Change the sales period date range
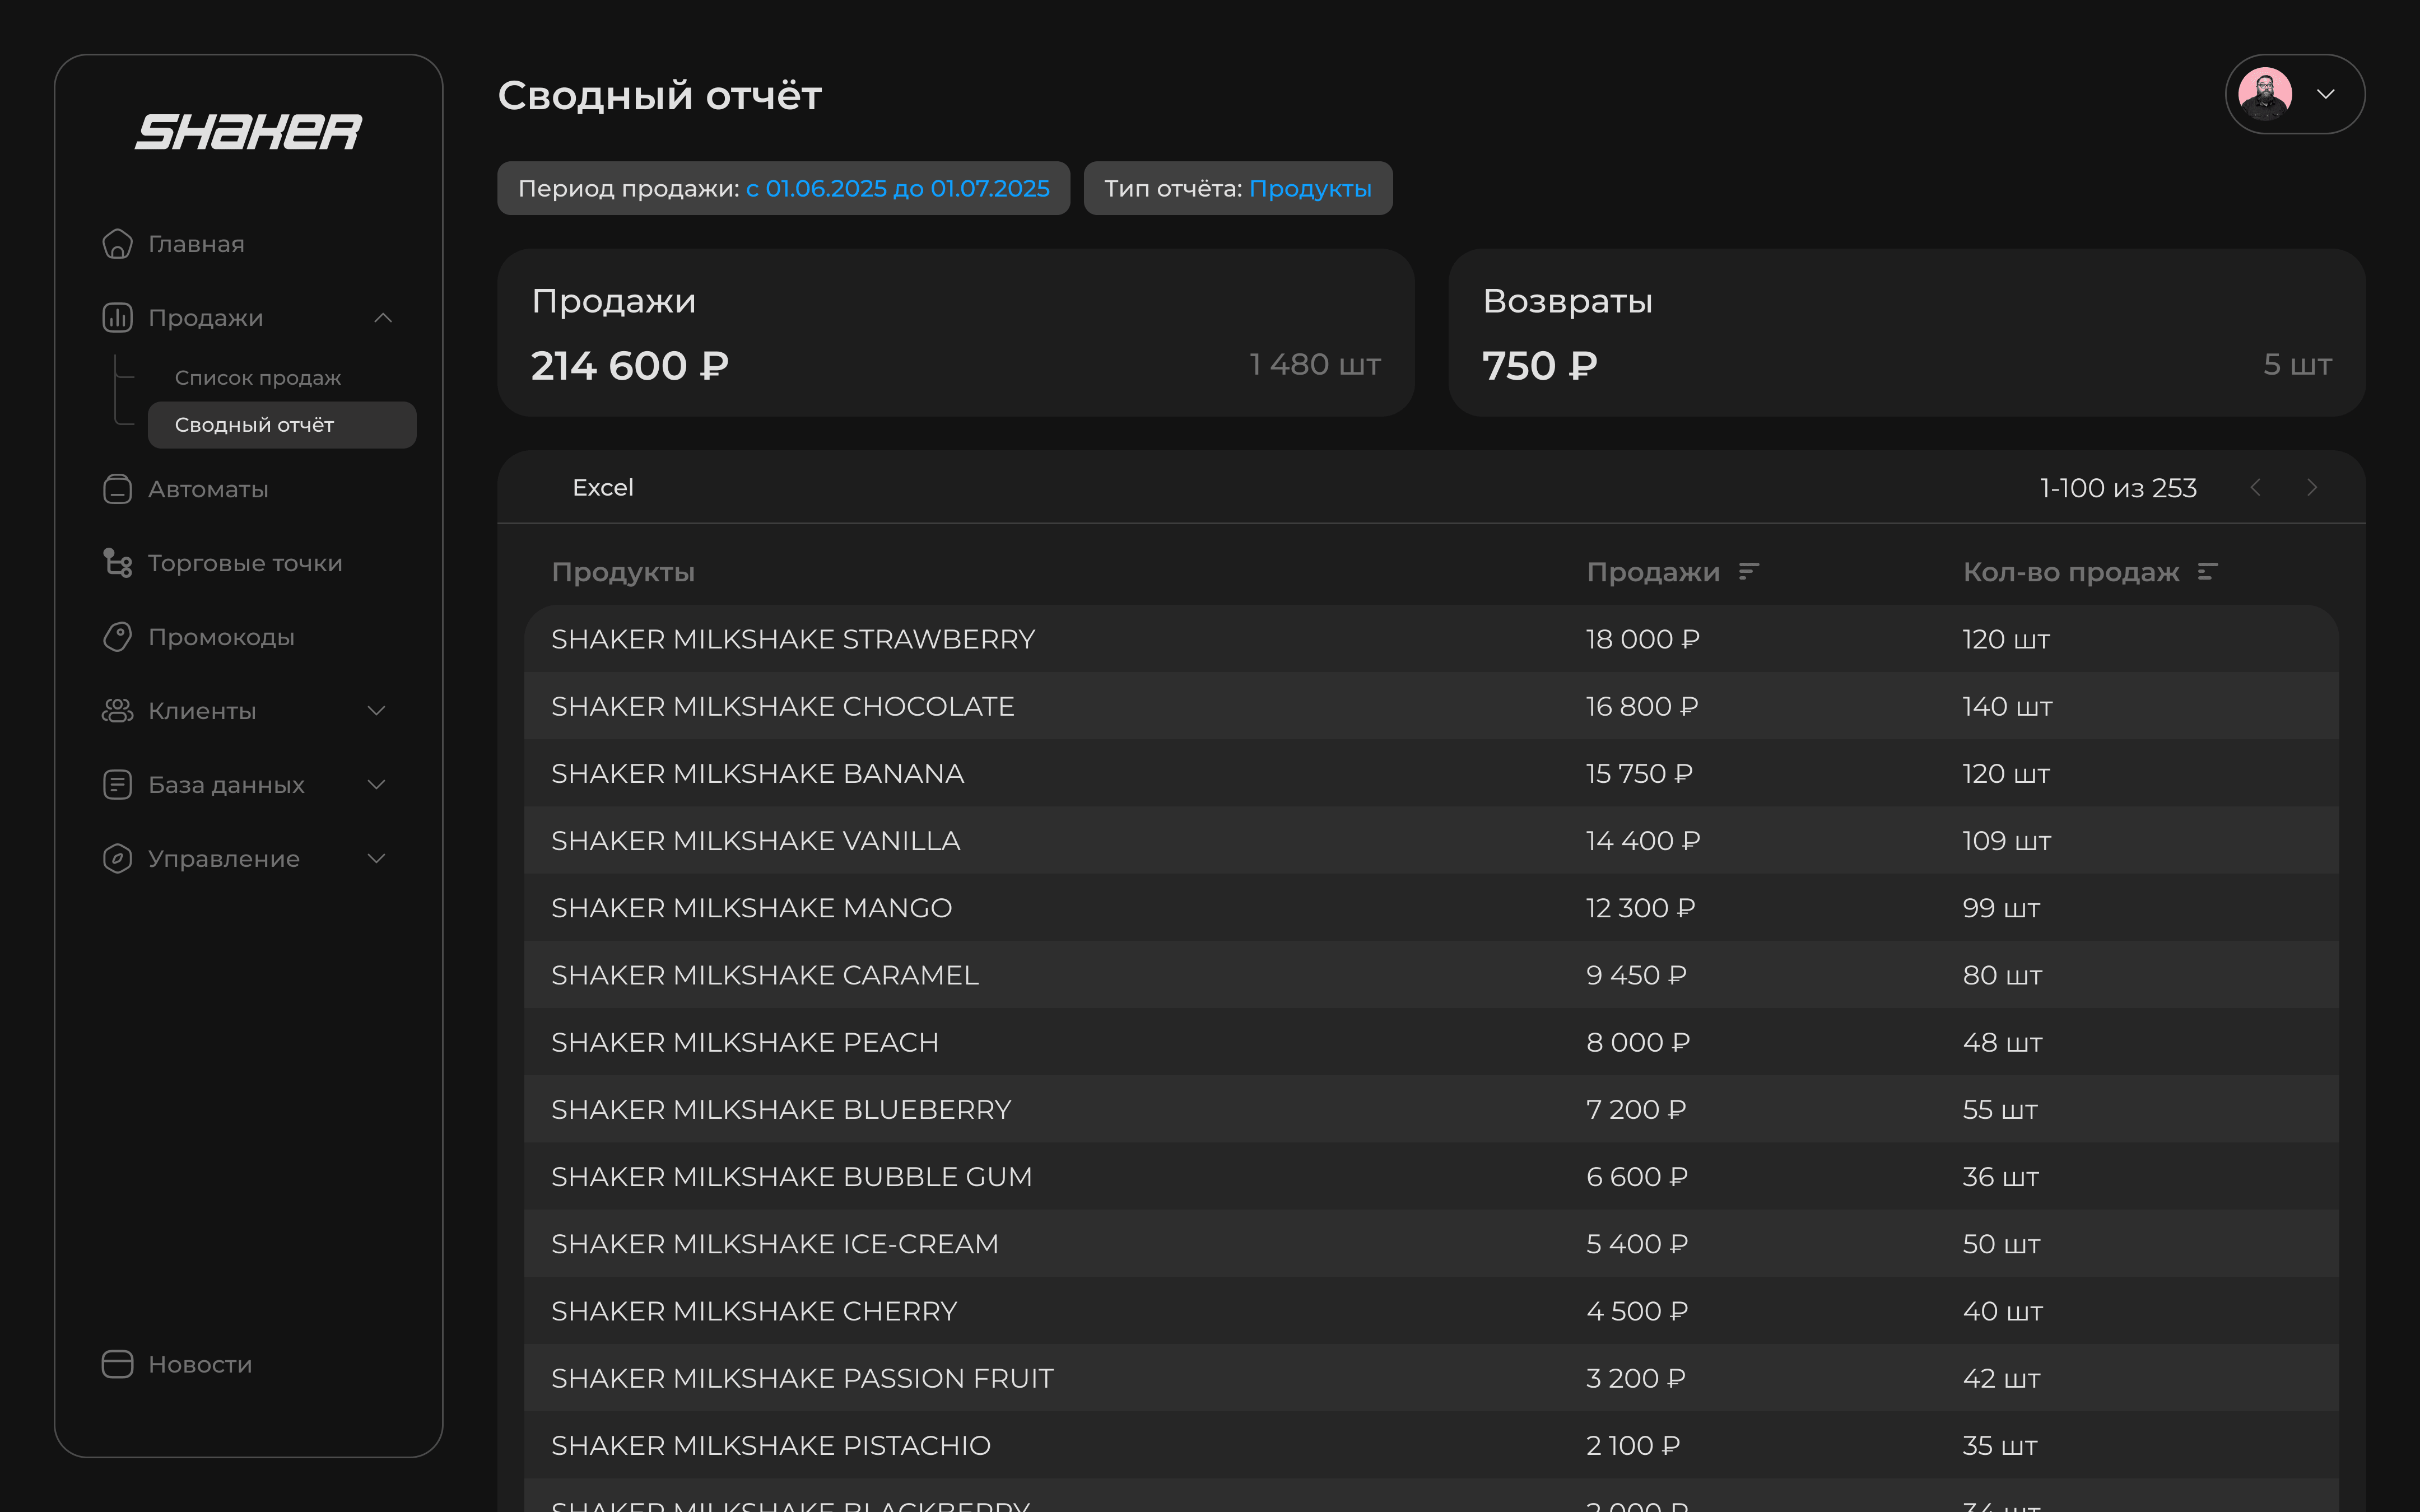The image size is (2420, 1512). pos(897,189)
